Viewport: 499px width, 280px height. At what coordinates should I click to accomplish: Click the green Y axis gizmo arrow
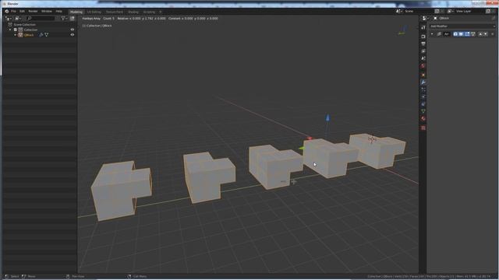click(x=302, y=148)
